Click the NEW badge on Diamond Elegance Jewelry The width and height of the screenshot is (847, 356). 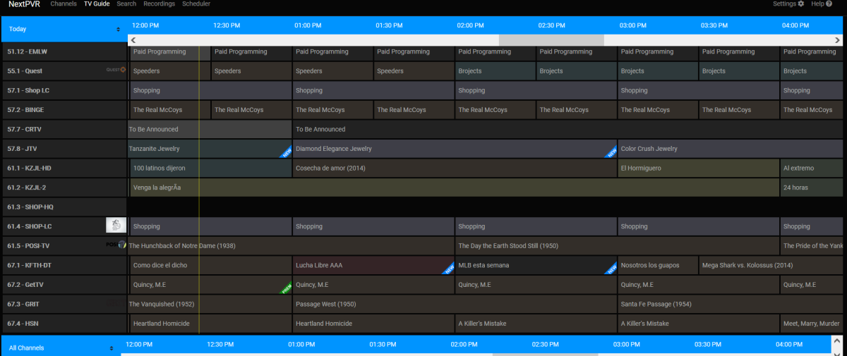click(611, 152)
